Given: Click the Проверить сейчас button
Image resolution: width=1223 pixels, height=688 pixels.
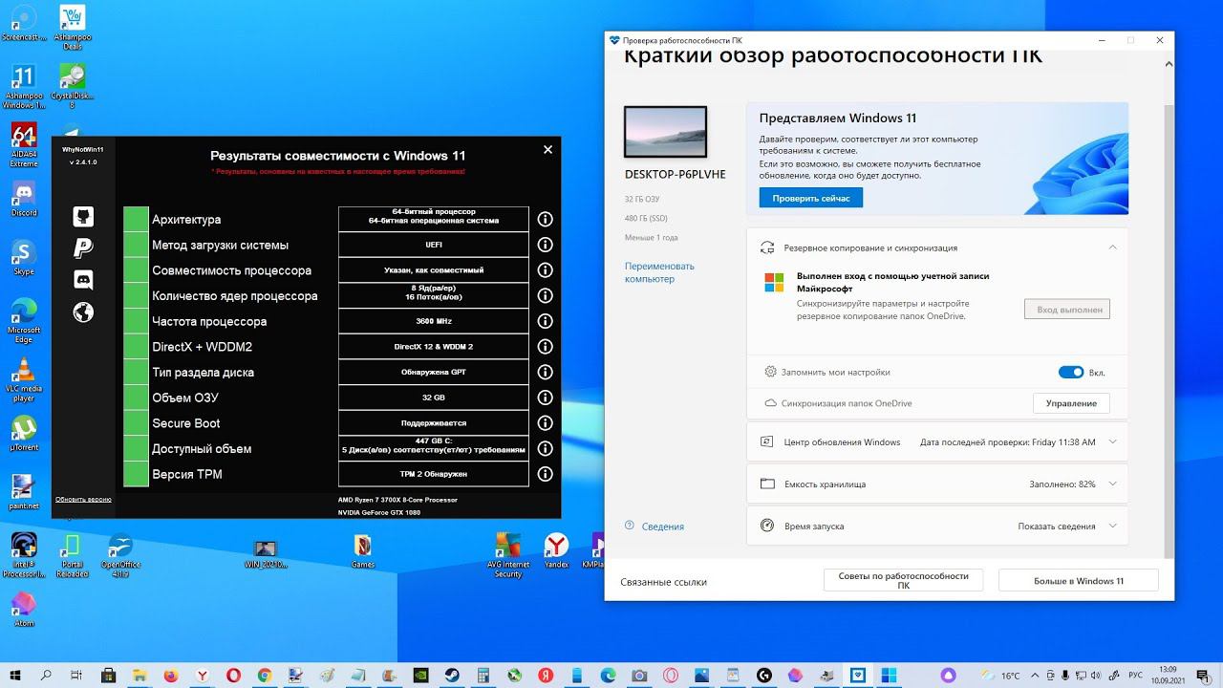Looking at the screenshot, I should 811,197.
